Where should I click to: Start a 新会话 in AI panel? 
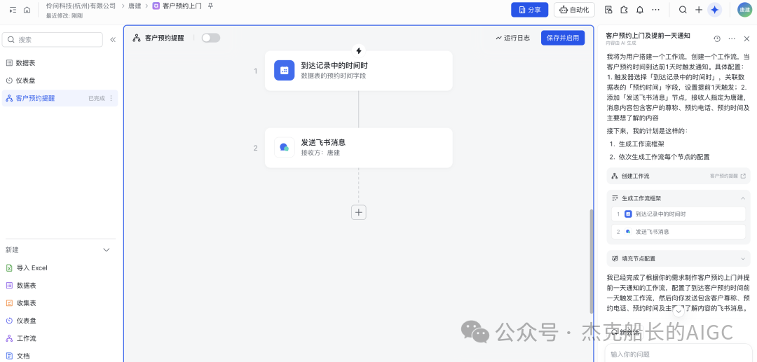pos(625,332)
